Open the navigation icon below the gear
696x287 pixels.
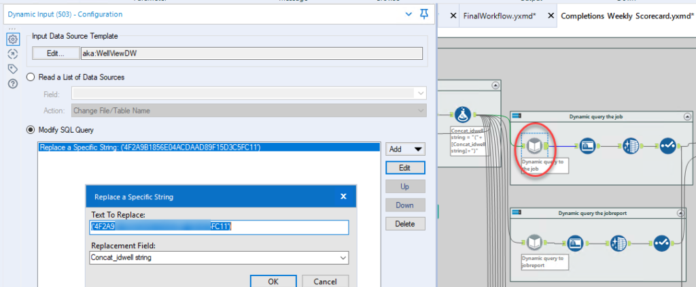click(x=13, y=54)
